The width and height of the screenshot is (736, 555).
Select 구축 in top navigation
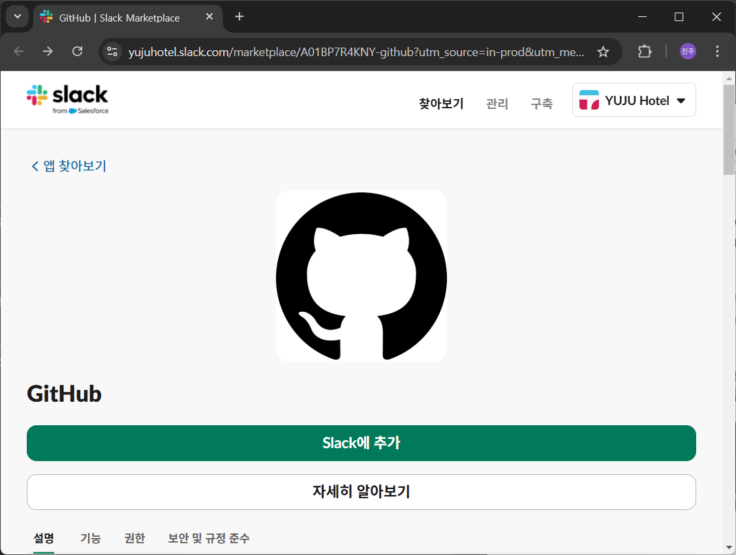(x=542, y=103)
